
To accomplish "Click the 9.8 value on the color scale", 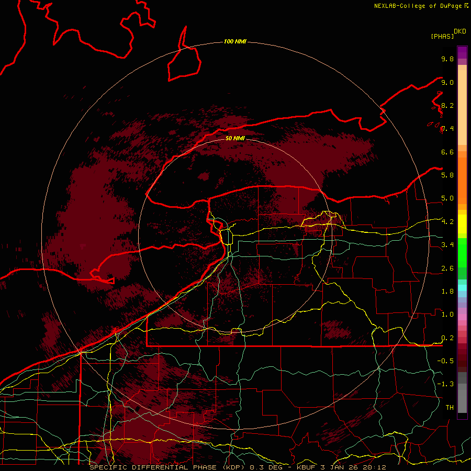I will [x=447, y=59].
